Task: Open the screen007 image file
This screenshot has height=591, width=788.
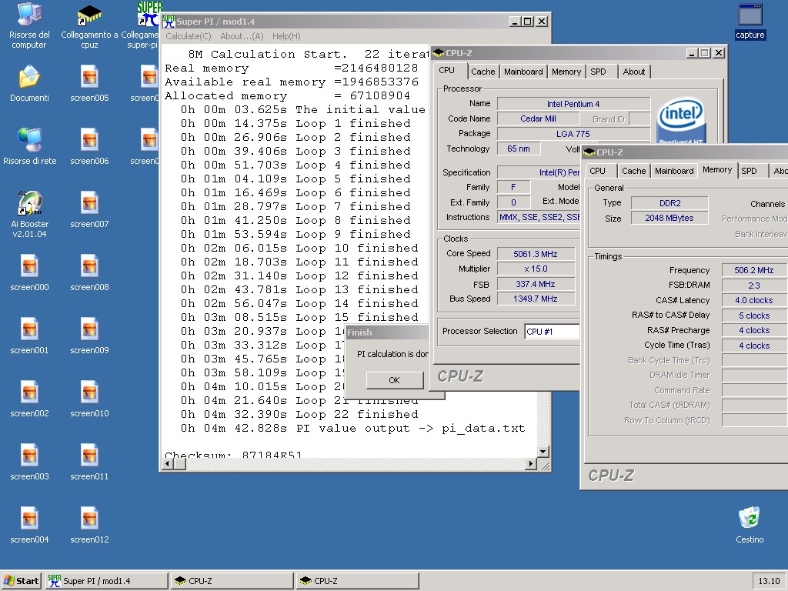Action: pyautogui.click(x=89, y=204)
